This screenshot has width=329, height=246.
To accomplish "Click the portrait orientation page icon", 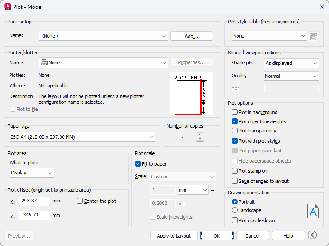I will click(x=313, y=212).
